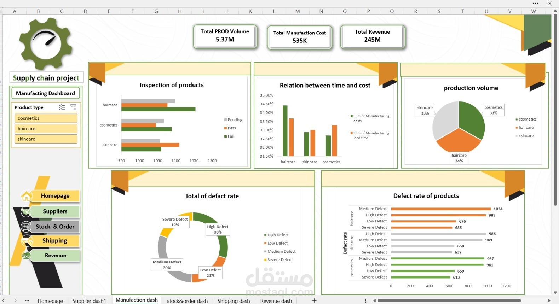Viewport: 559px width, 304px height.
Task: Filter by haircare in Product type slicer
Action: click(x=46, y=129)
